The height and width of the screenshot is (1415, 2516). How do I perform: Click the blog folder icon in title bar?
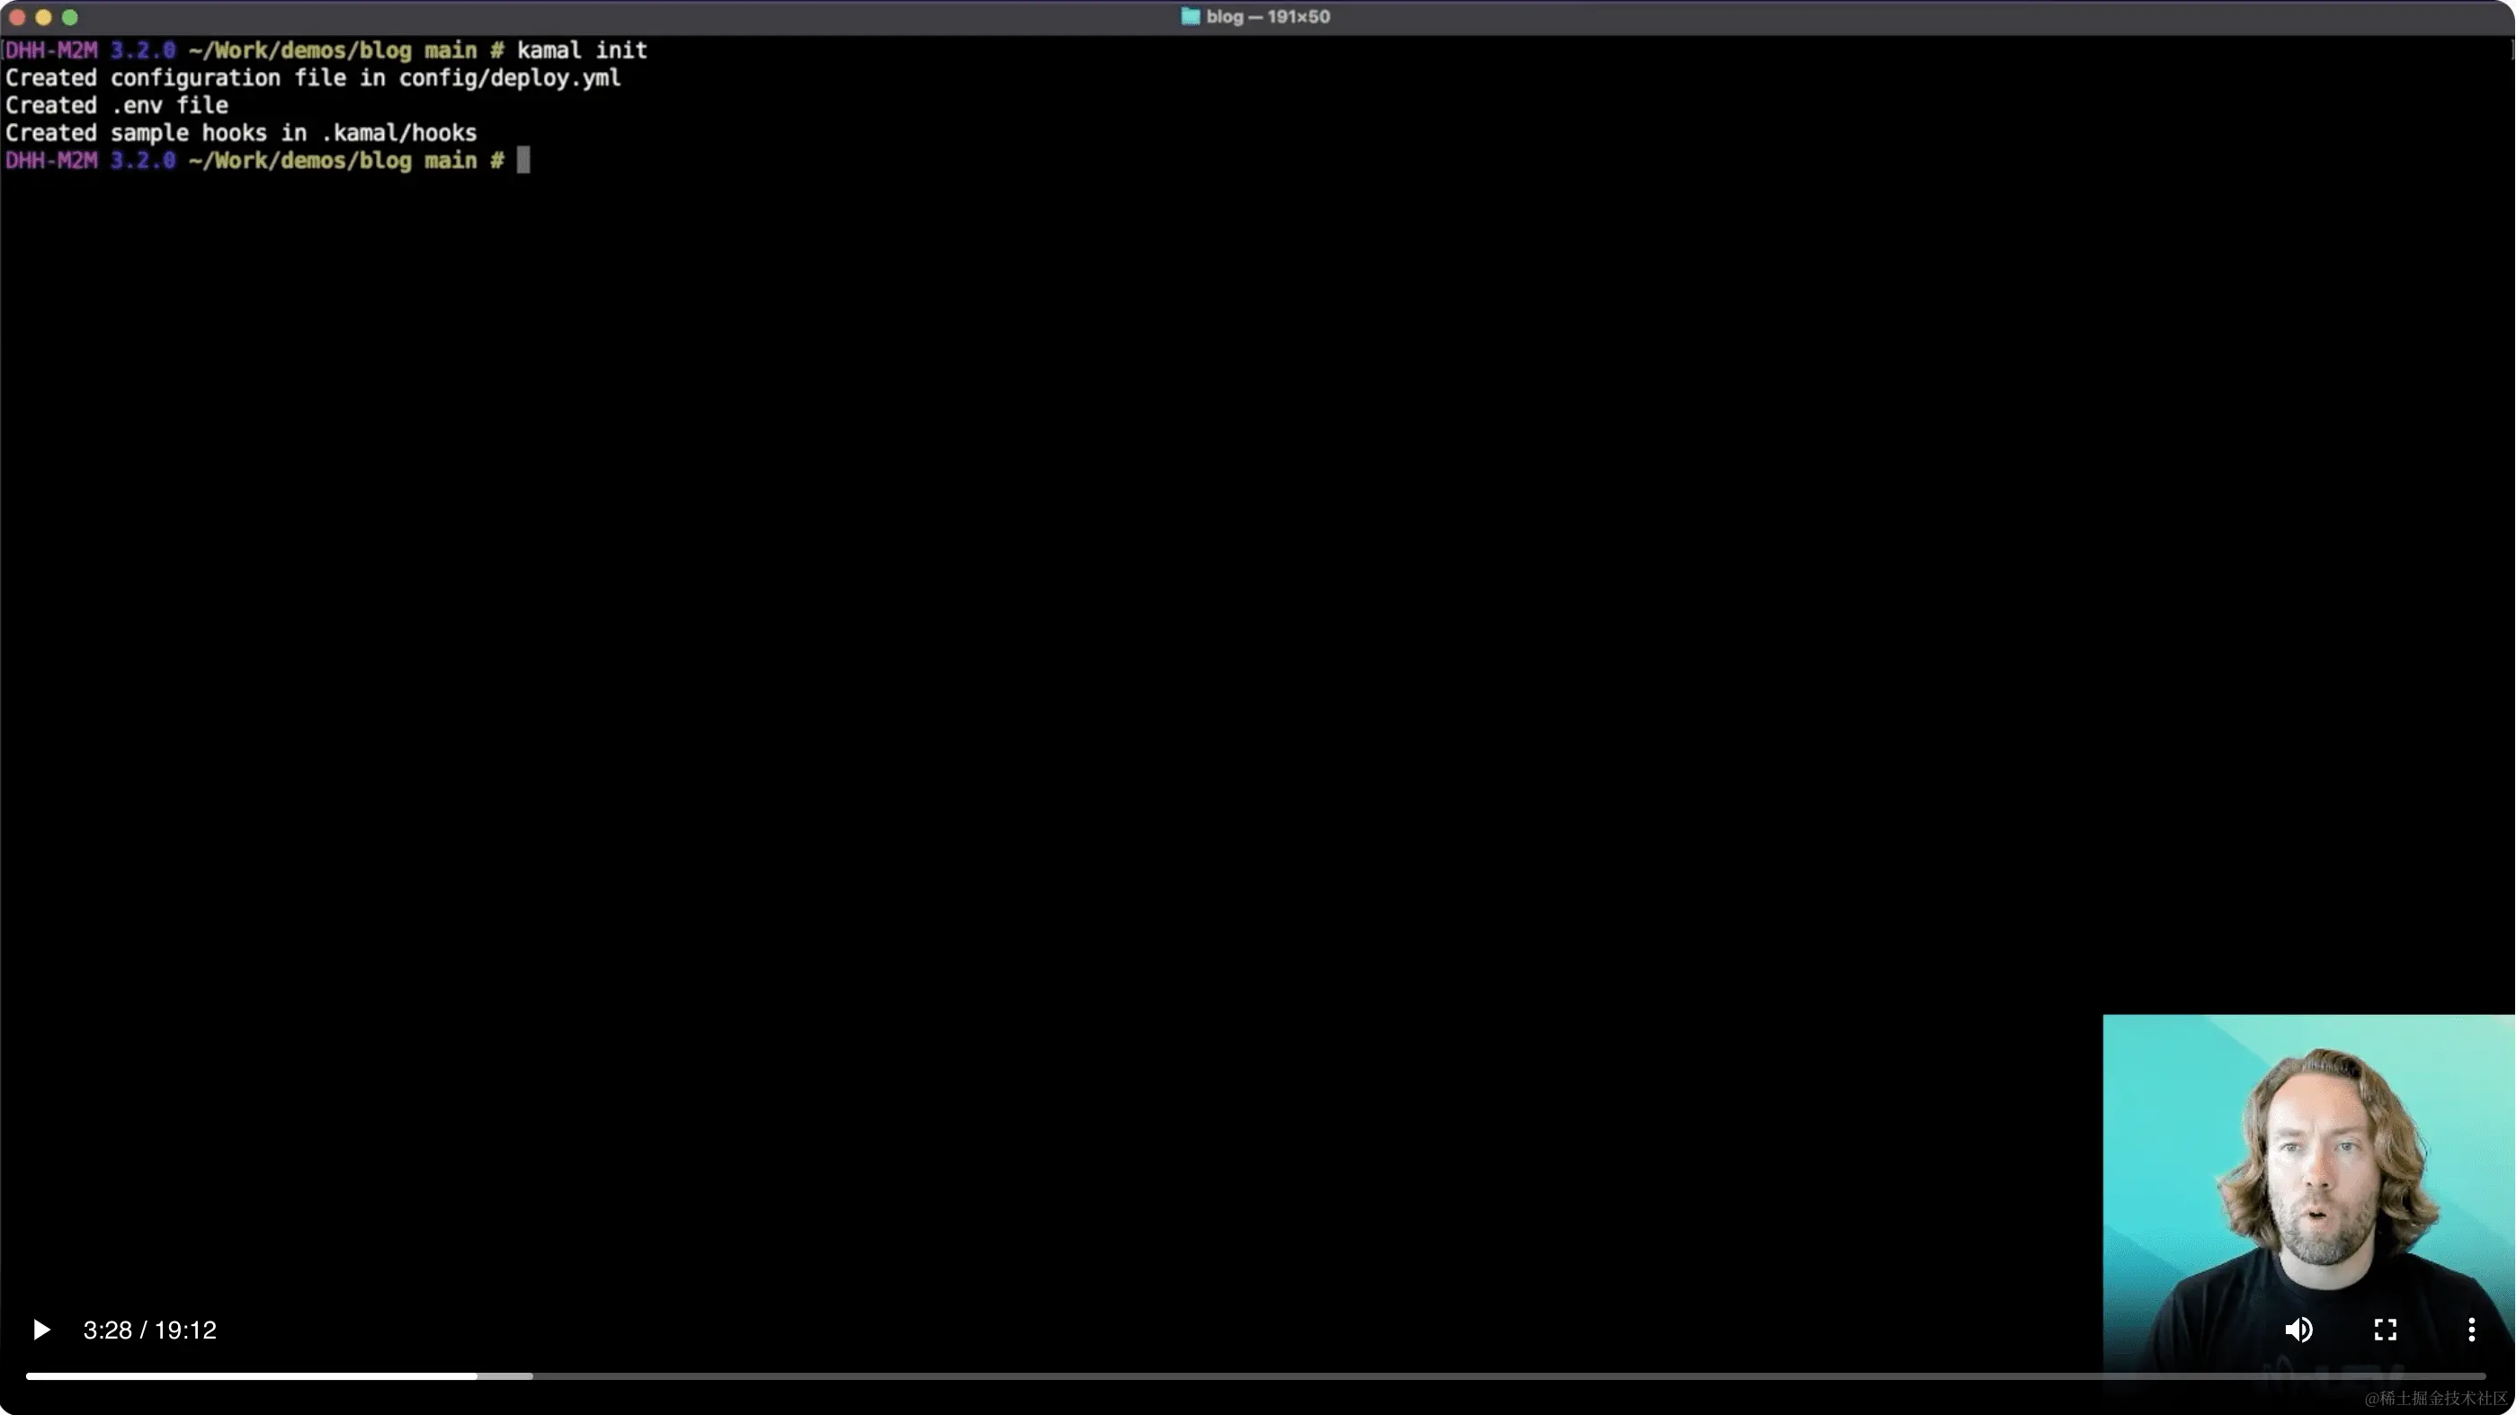click(1190, 16)
